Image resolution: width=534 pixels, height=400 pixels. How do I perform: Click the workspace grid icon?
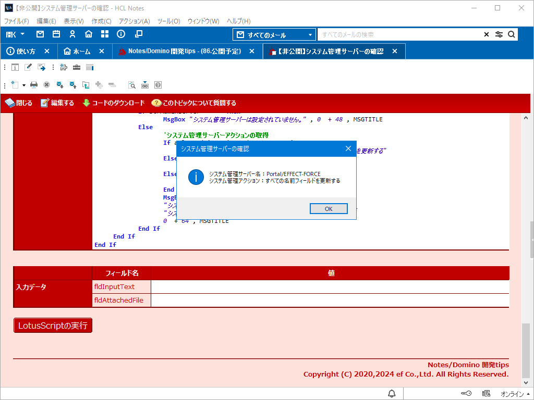click(x=105, y=34)
